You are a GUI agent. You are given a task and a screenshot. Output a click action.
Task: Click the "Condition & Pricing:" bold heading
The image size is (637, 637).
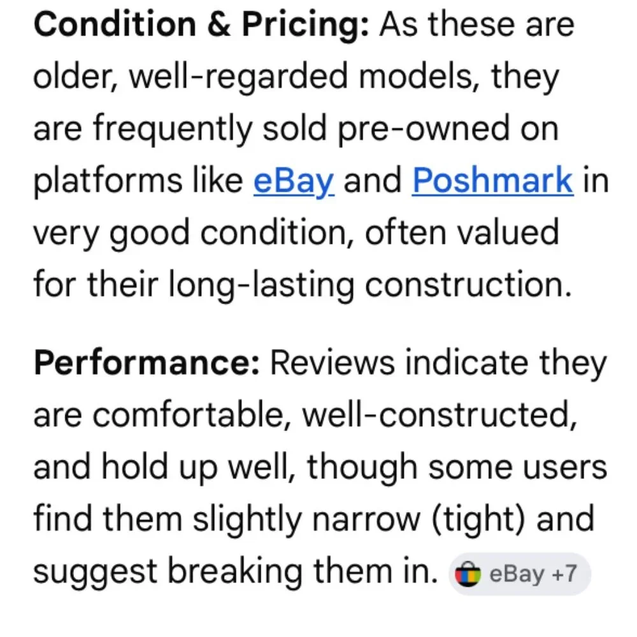coord(201,25)
